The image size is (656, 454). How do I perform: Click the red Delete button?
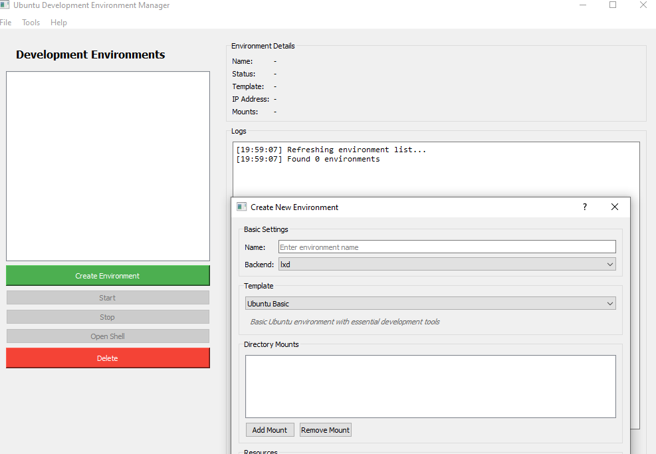108,358
